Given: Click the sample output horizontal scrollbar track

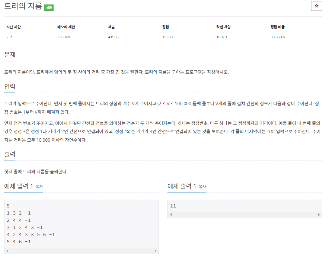Looking at the screenshot, I should point(245,215).
